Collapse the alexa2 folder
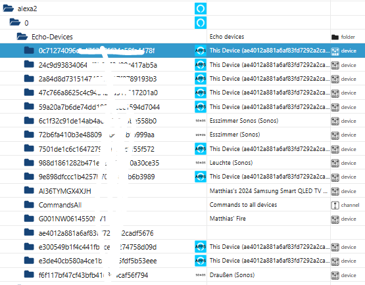365x285 pixels. [8, 9]
